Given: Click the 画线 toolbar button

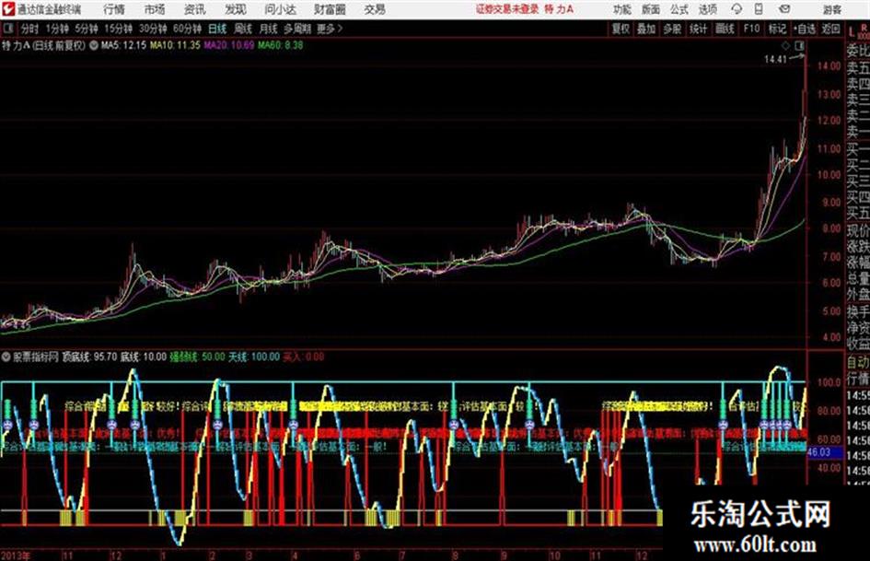Looking at the screenshot, I should pos(725,29).
